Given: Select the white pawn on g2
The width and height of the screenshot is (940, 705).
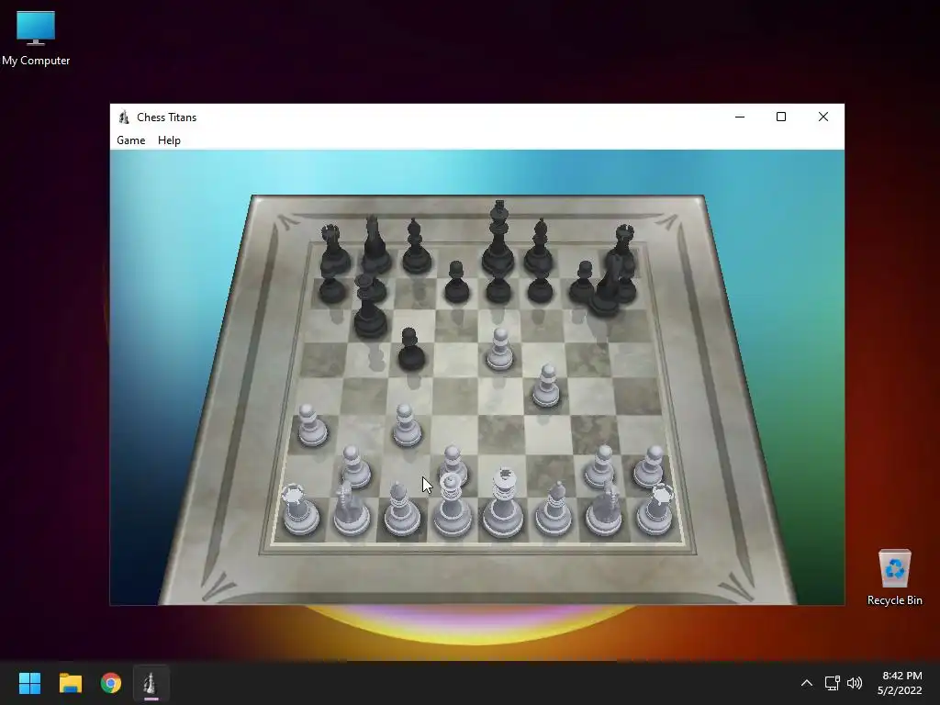Looking at the screenshot, I should [602, 466].
